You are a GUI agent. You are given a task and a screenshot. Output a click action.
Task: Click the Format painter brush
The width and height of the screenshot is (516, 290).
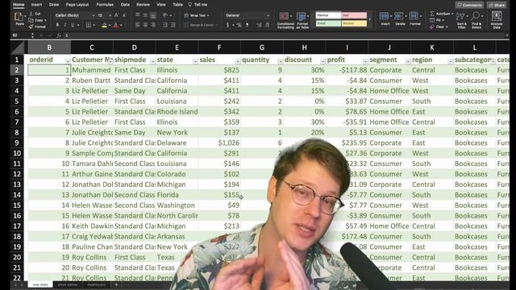click(37, 27)
